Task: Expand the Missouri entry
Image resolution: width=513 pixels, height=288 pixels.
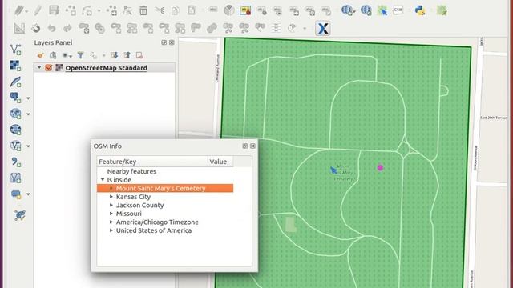Action: pos(111,214)
